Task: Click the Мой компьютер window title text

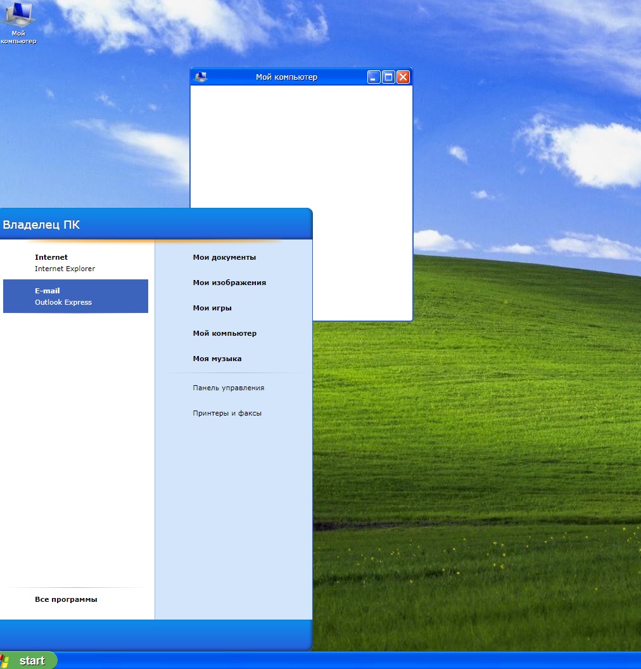Action: pos(286,77)
